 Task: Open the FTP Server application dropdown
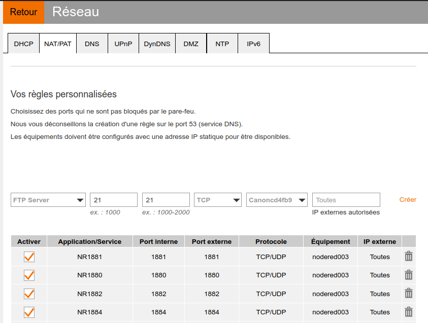click(x=48, y=200)
